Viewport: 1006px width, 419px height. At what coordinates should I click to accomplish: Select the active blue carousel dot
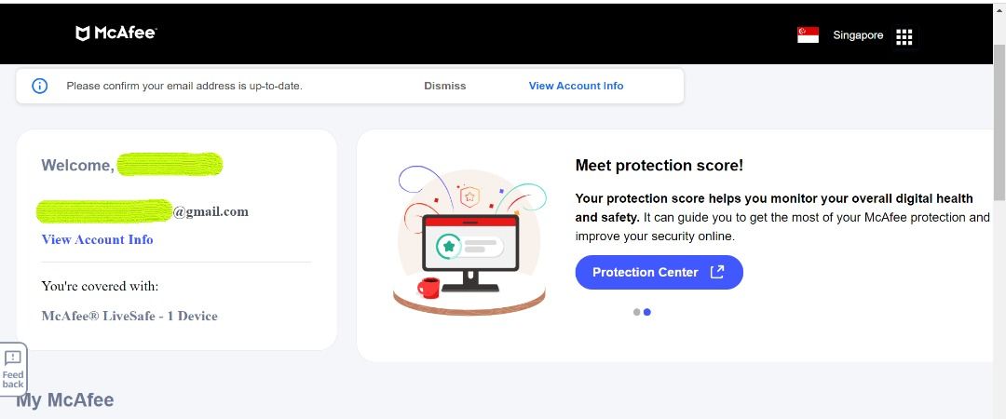(x=647, y=312)
